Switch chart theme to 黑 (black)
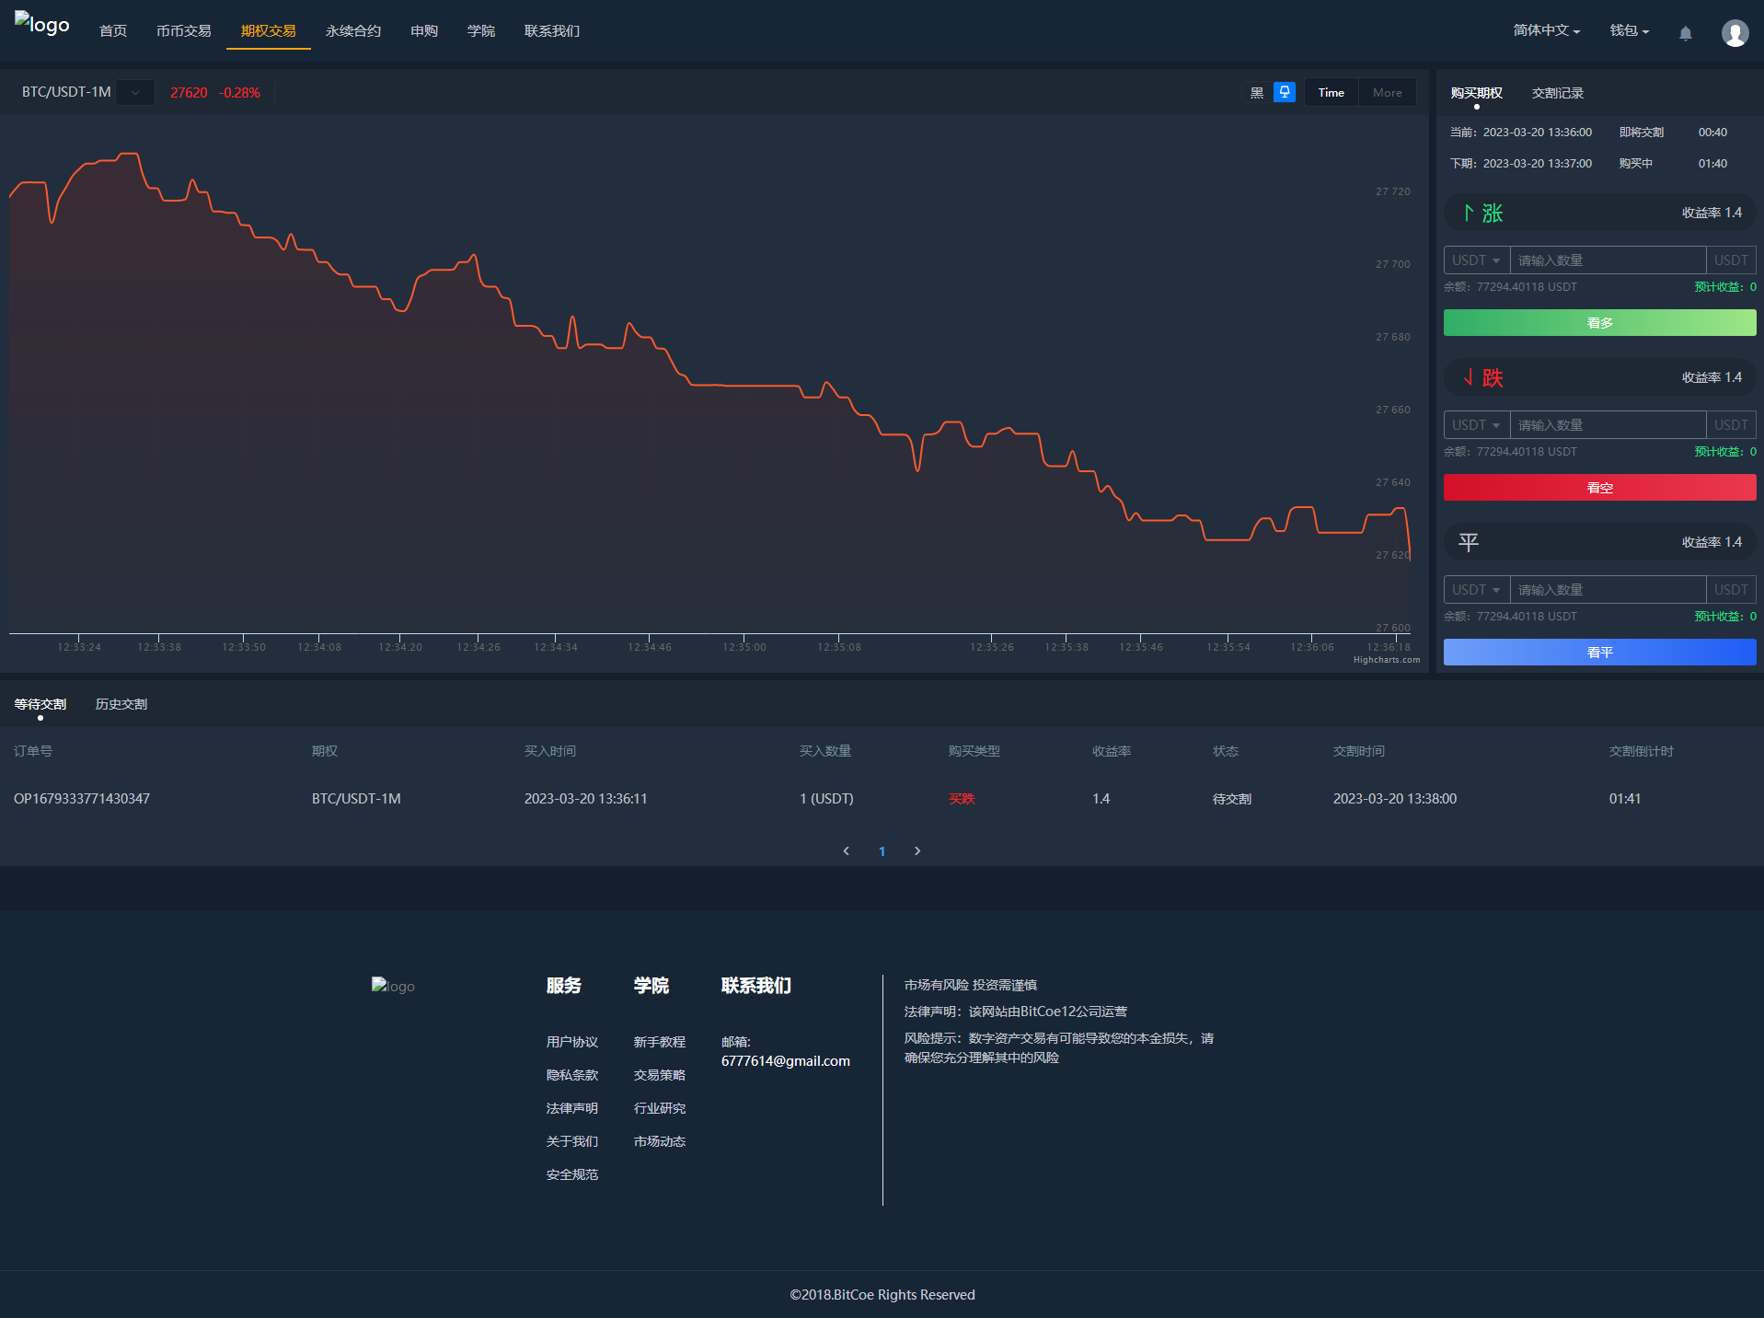Viewport: 1764px width, 1318px height. tap(1256, 92)
